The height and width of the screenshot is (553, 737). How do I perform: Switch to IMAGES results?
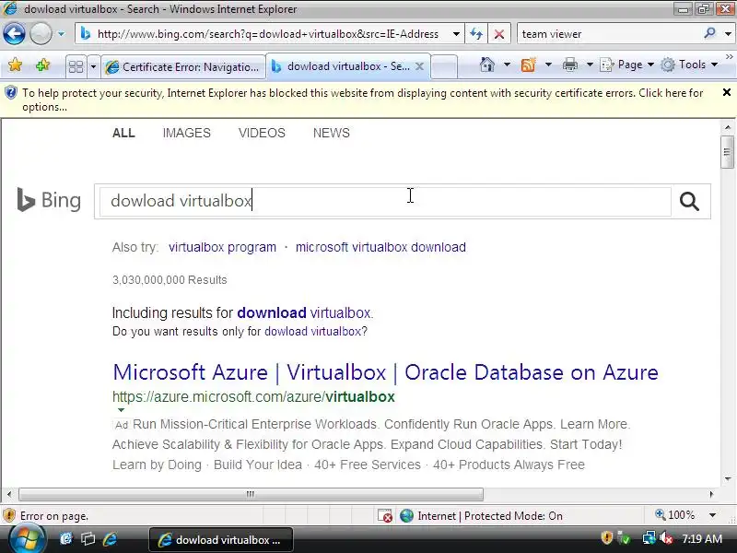tap(187, 133)
